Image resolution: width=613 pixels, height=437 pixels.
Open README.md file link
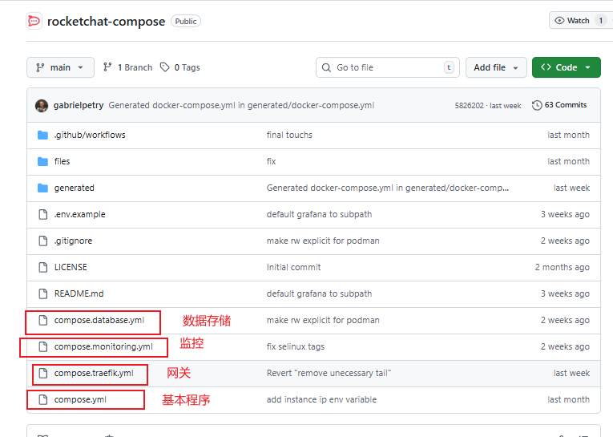click(79, 293)
